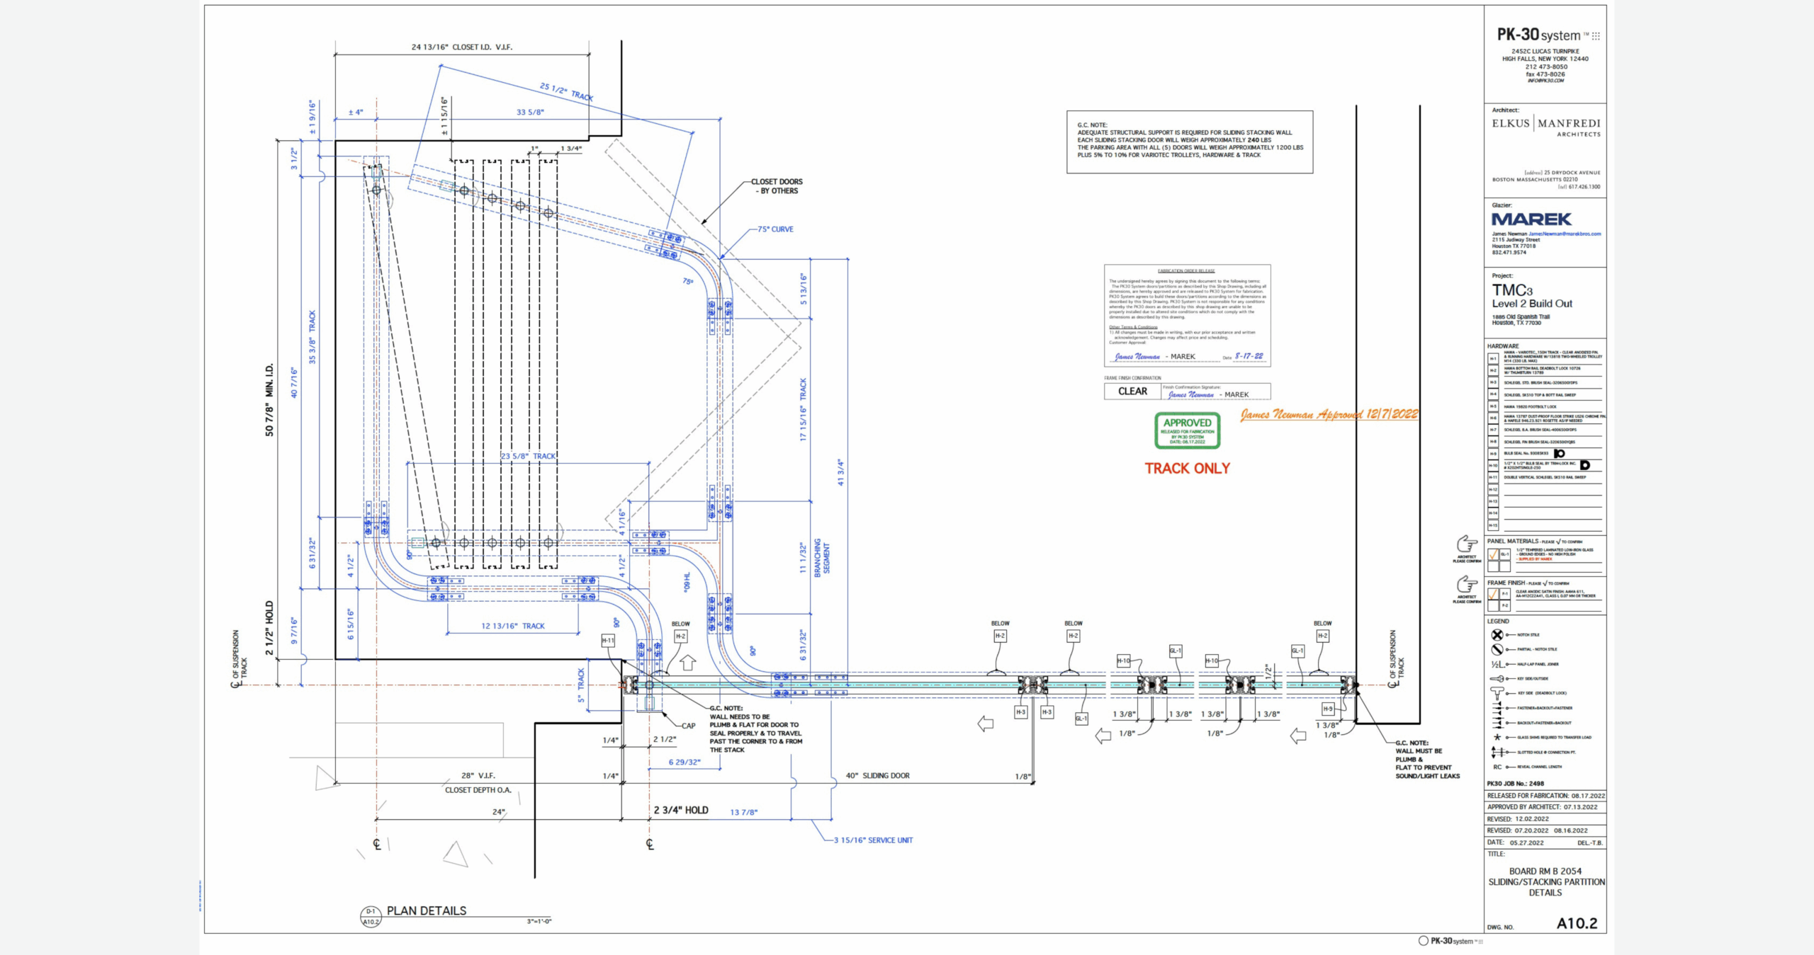
Task: Check the empty box beside F-2
Action: coord(1493,605)
